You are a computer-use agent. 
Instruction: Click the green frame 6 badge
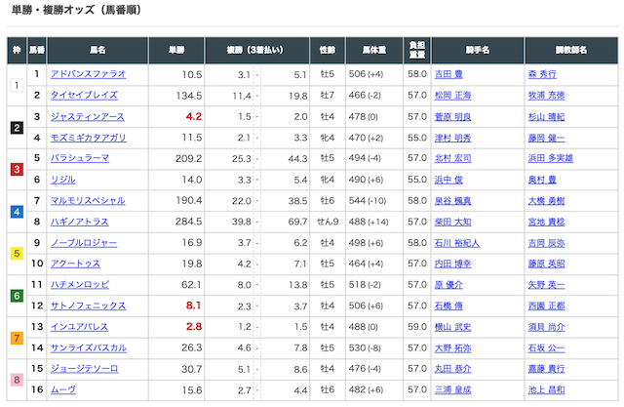pos(17,296)
